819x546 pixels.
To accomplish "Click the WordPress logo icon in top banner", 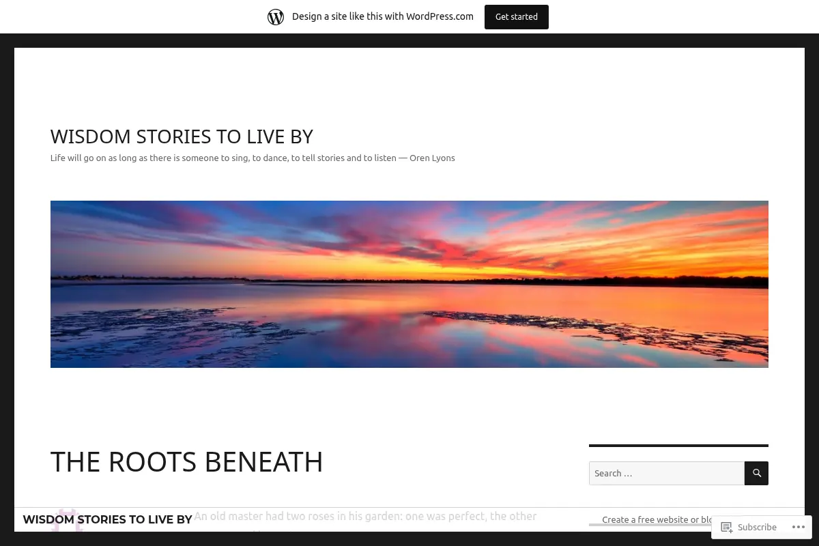I will pyautogui.click(x=276, y=17).
